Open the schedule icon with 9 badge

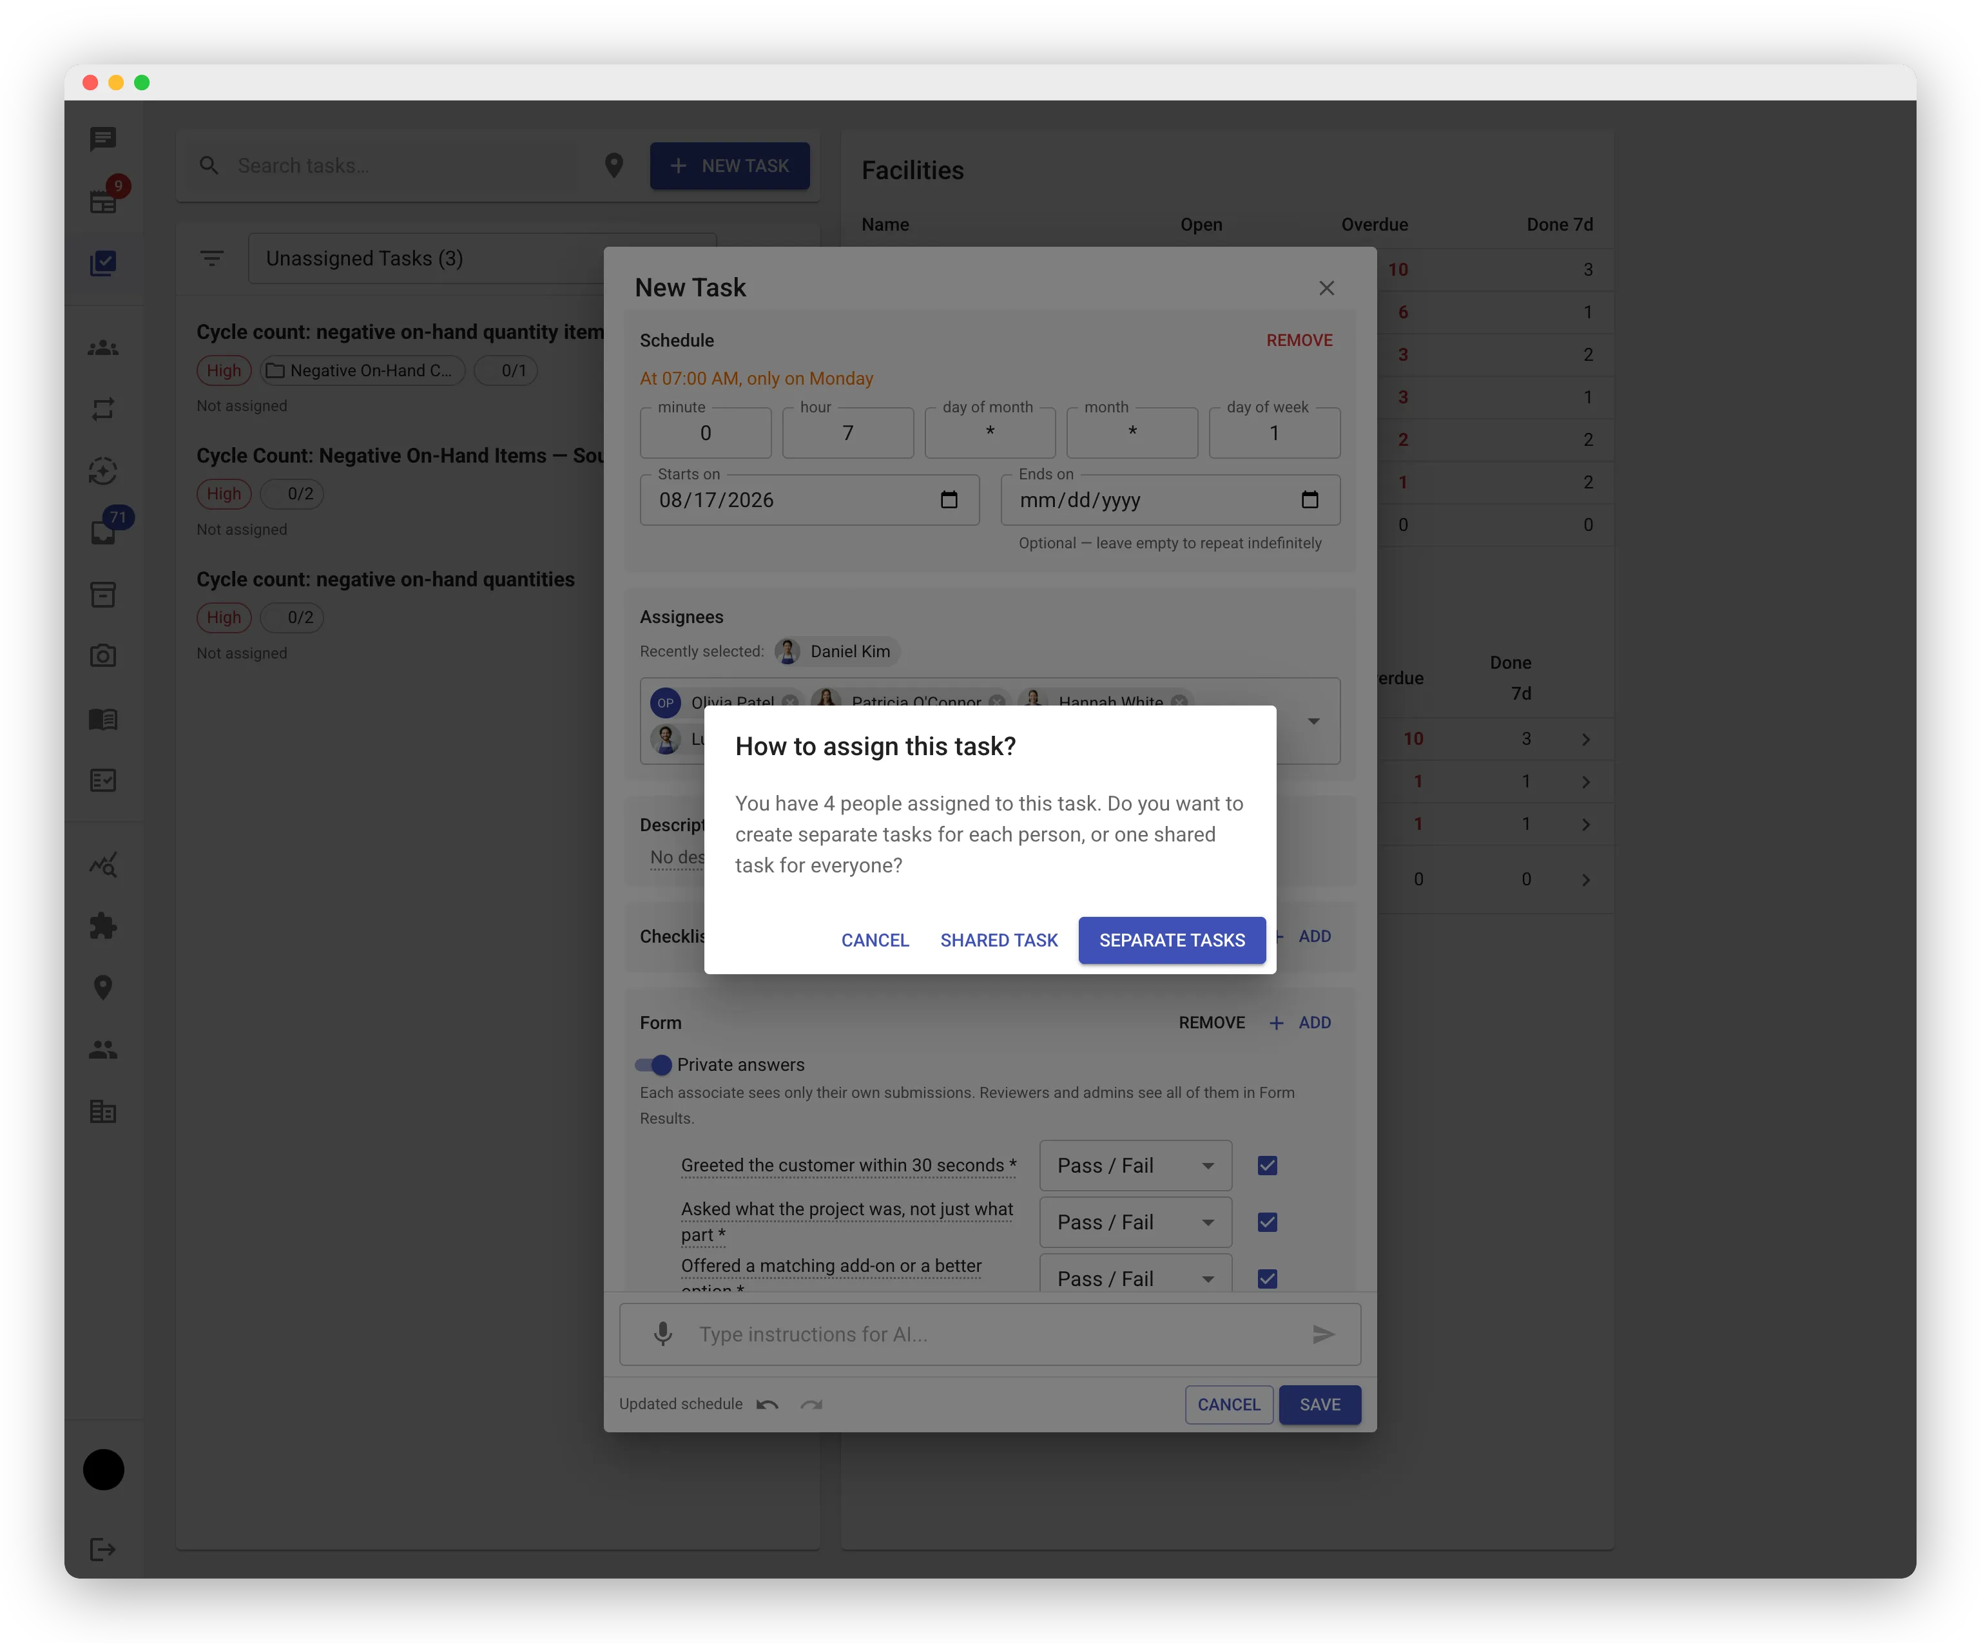[x=103, y=201]
